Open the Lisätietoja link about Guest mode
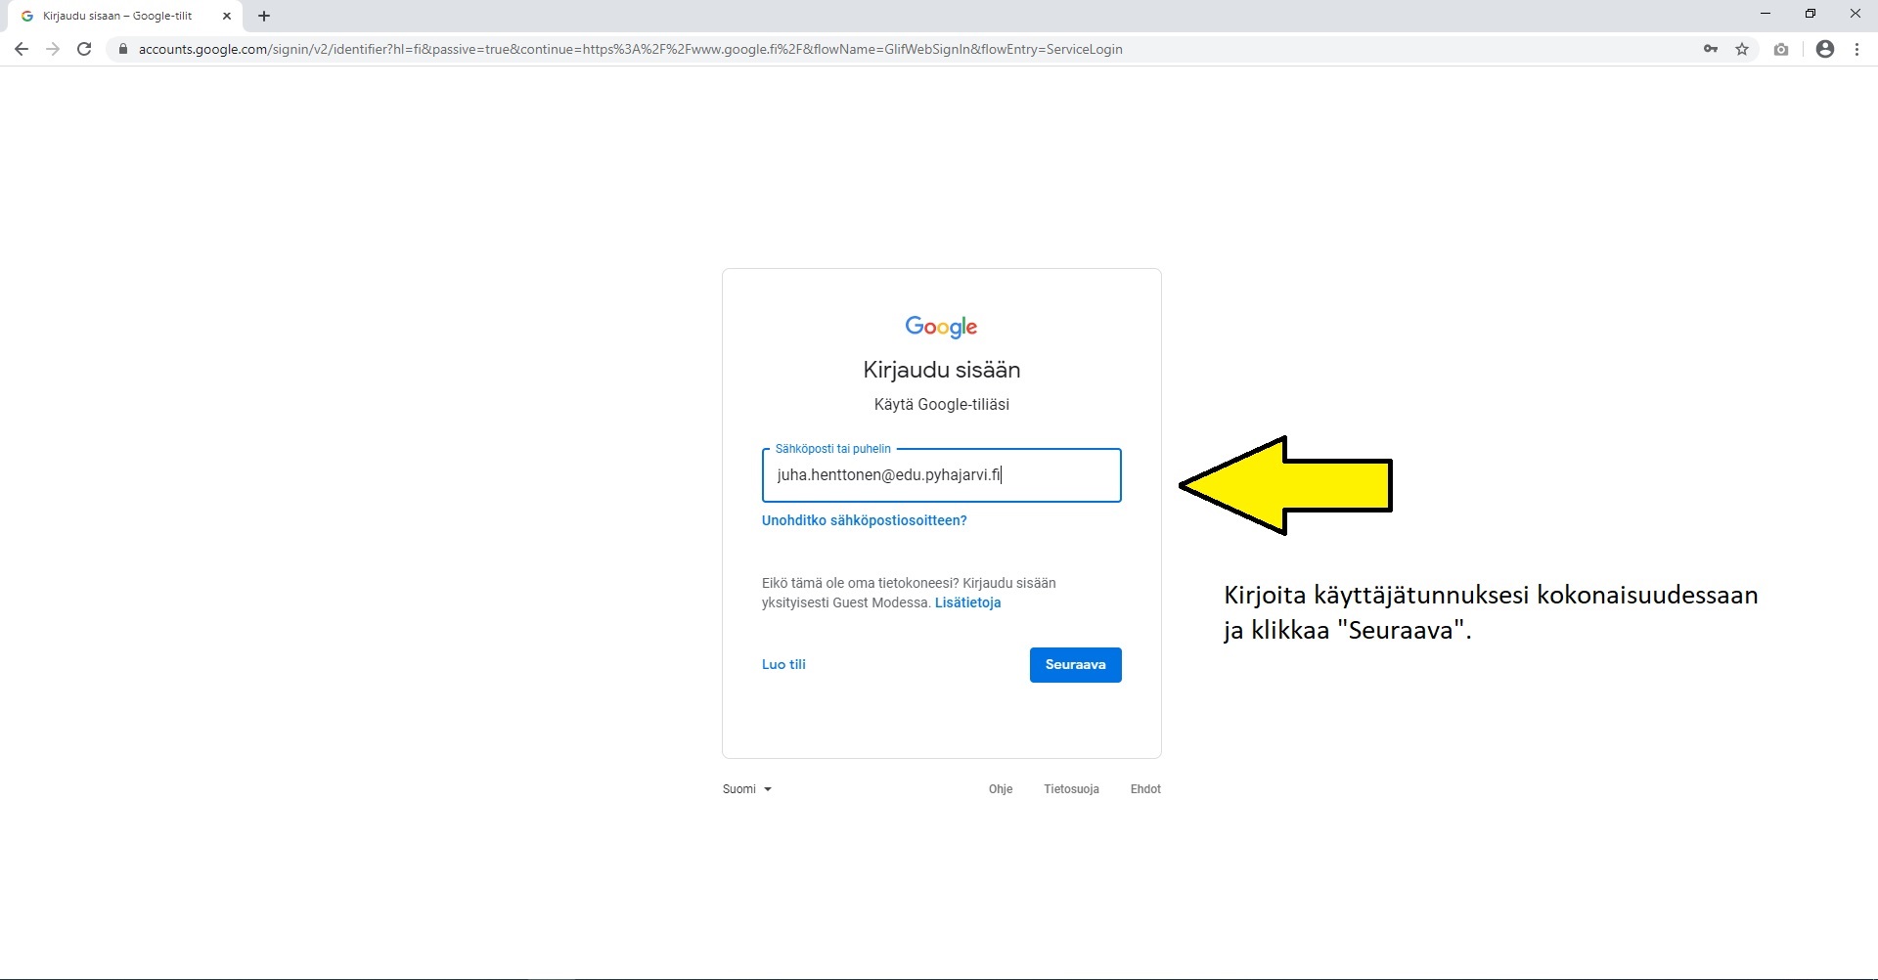The height and width of the screenshot is (980, 1878). pos(967,602)
